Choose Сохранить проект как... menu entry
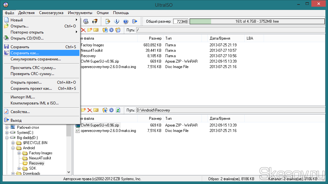 pos(41,88)
